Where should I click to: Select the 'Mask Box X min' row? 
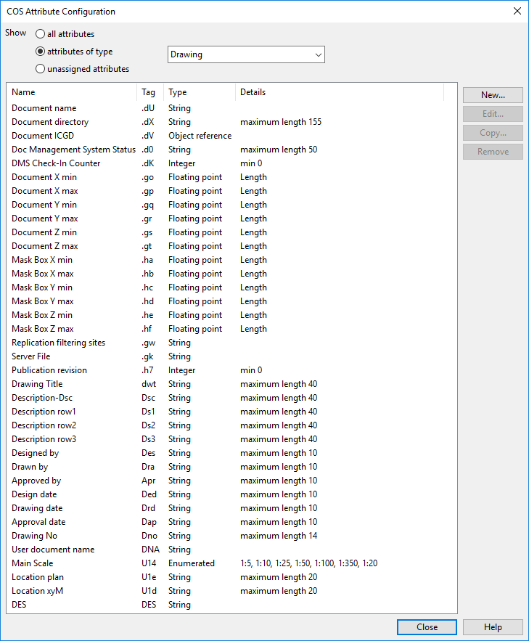point(42,260)
